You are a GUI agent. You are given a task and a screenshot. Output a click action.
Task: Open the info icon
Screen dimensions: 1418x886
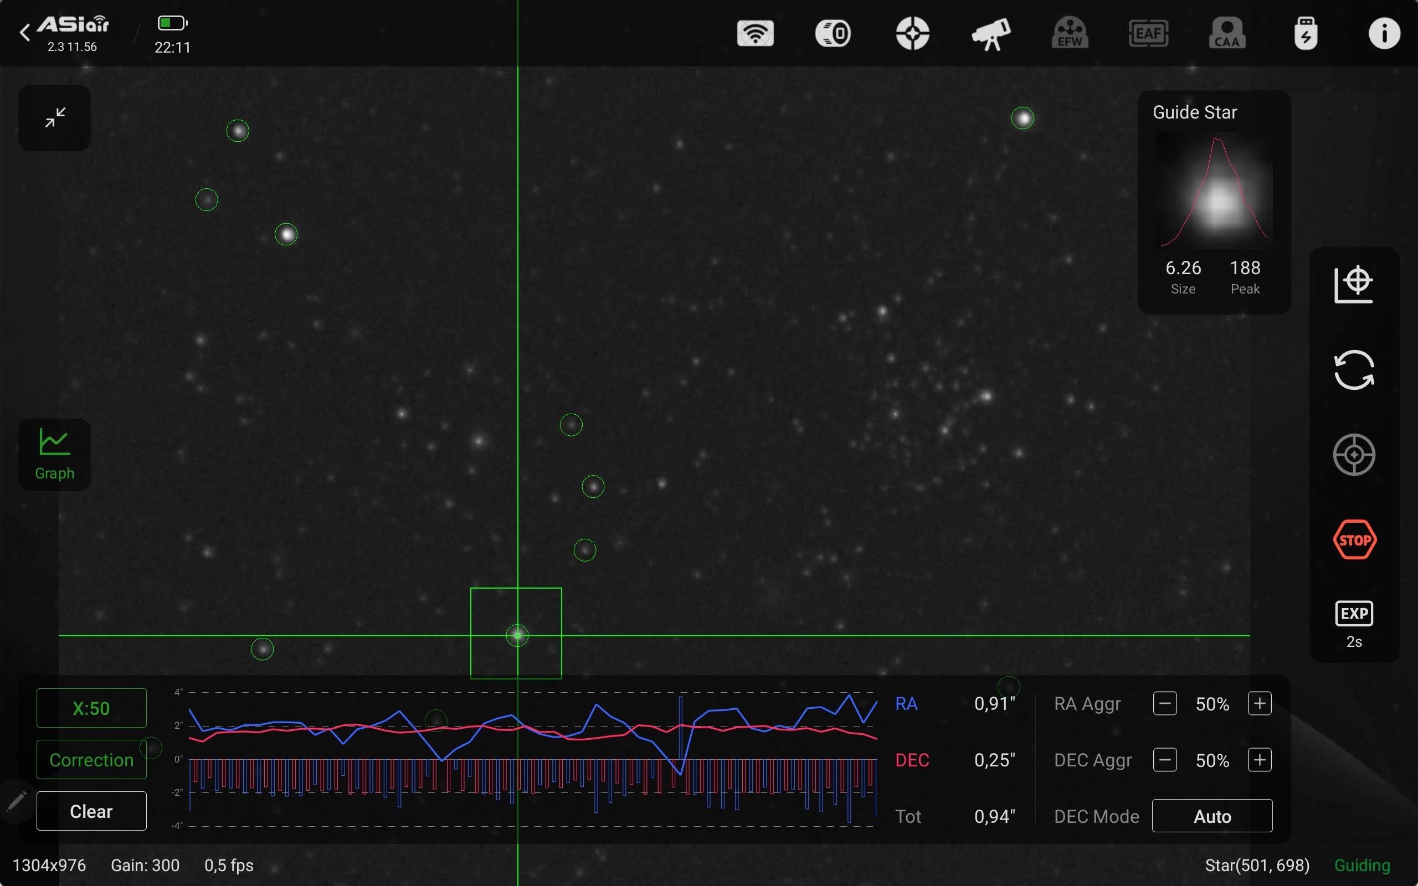click(1385, 33)
